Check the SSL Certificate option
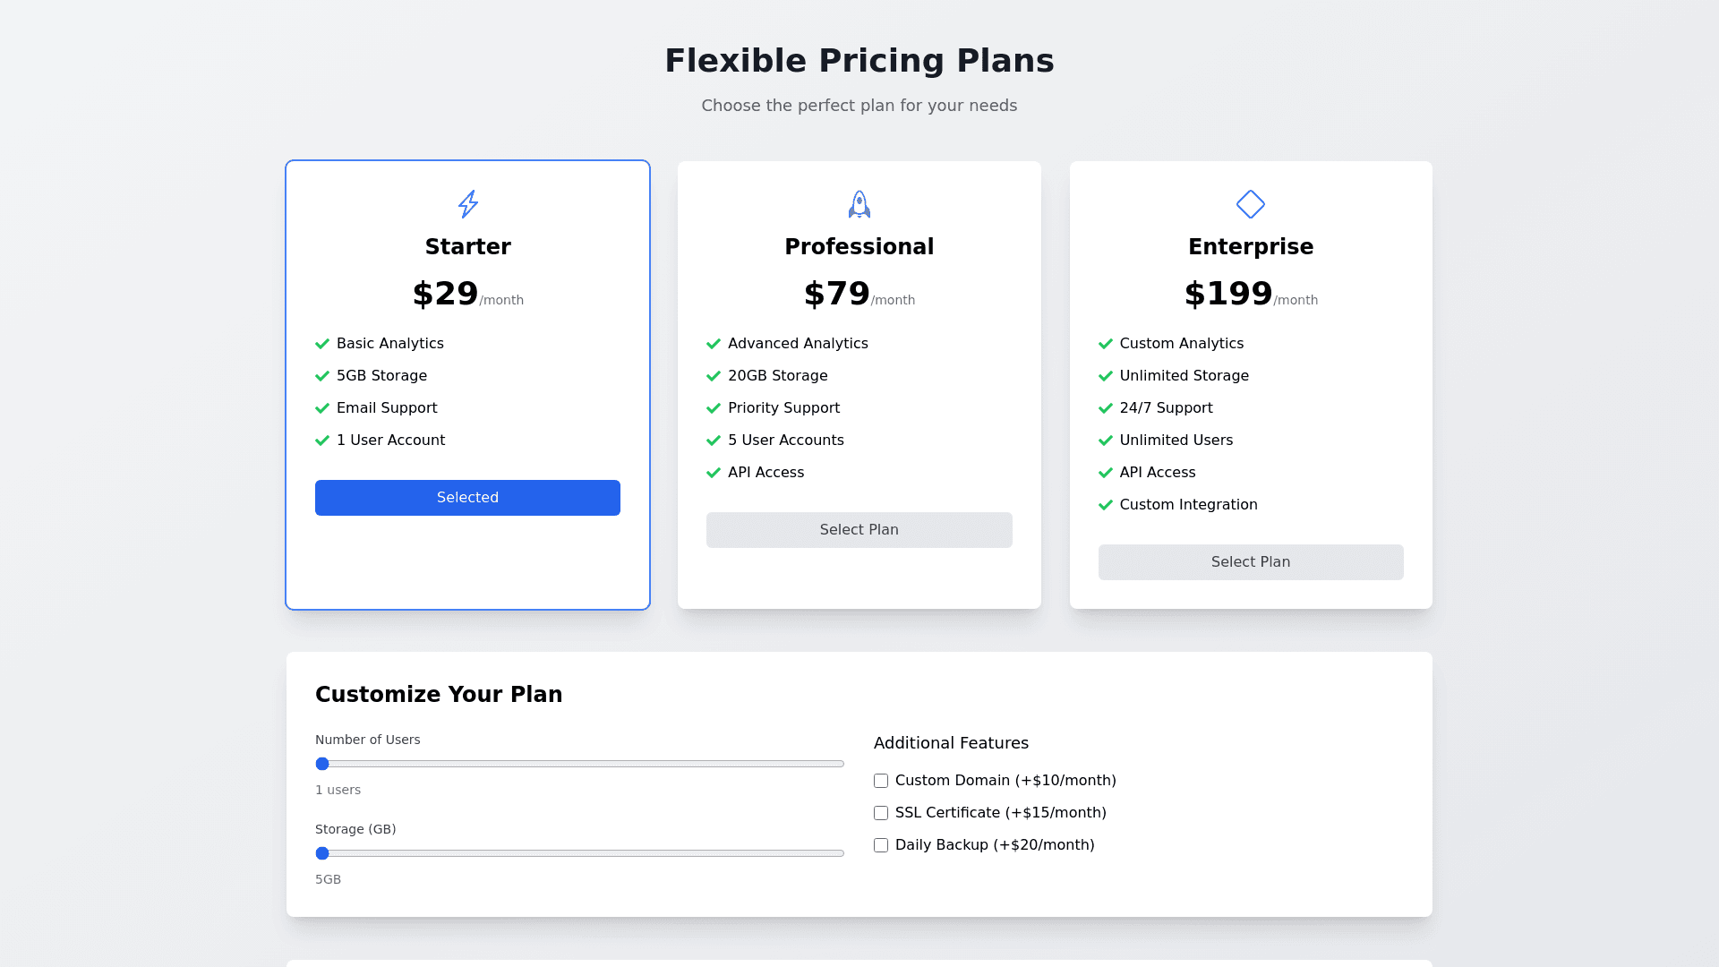 [881, 813]
